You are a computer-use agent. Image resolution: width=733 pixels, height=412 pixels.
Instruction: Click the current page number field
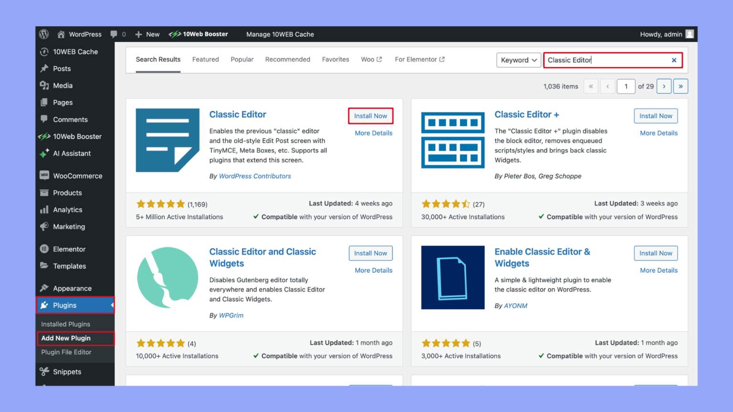point(626,86)
